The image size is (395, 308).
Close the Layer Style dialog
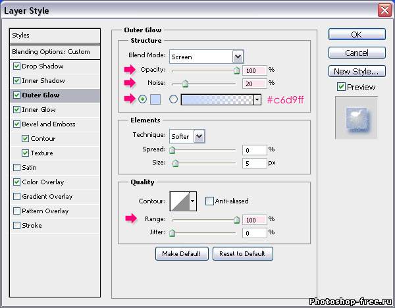pyautogui.click(x=385, y=10)
